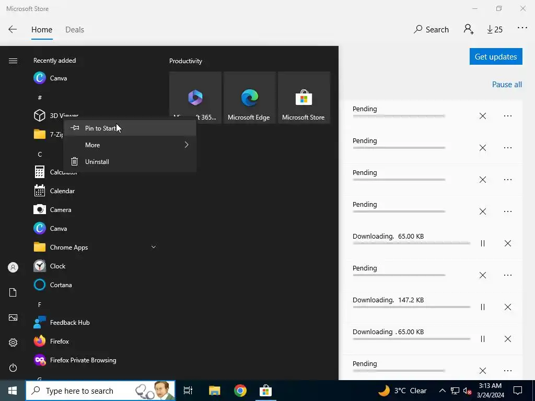535x401 pixels.
Task: Click the Power button in Start sidebar
Action: coord(13,368)
